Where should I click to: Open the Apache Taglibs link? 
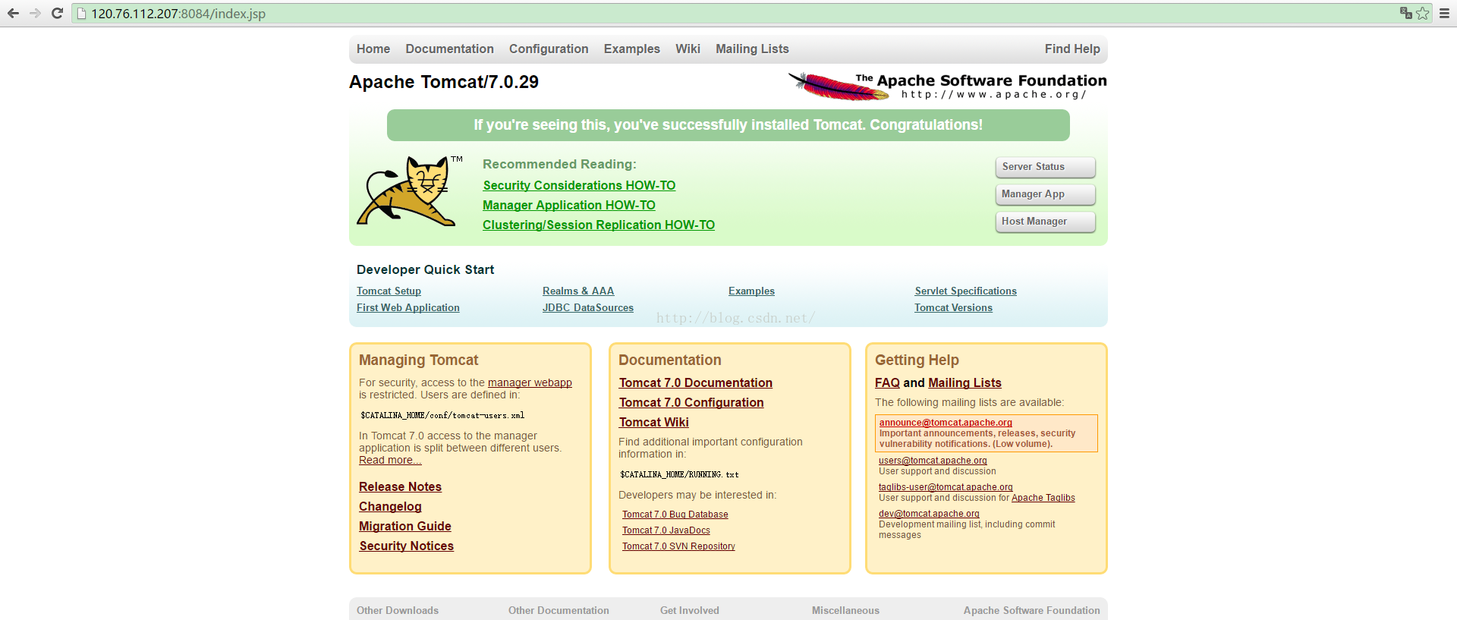pos(1043,498)
